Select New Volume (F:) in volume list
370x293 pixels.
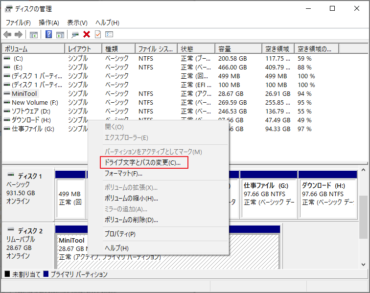[x=35, y=102]
